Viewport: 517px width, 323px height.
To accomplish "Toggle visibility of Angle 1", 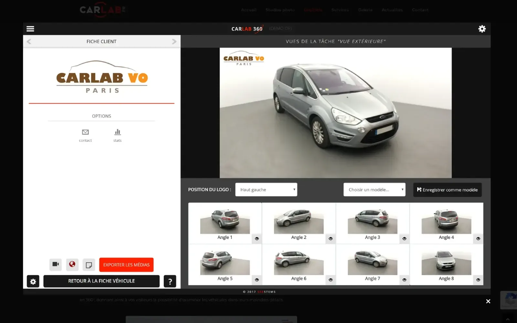I will 257,239.
